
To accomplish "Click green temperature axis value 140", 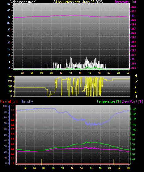I will [x=134, y=109].
